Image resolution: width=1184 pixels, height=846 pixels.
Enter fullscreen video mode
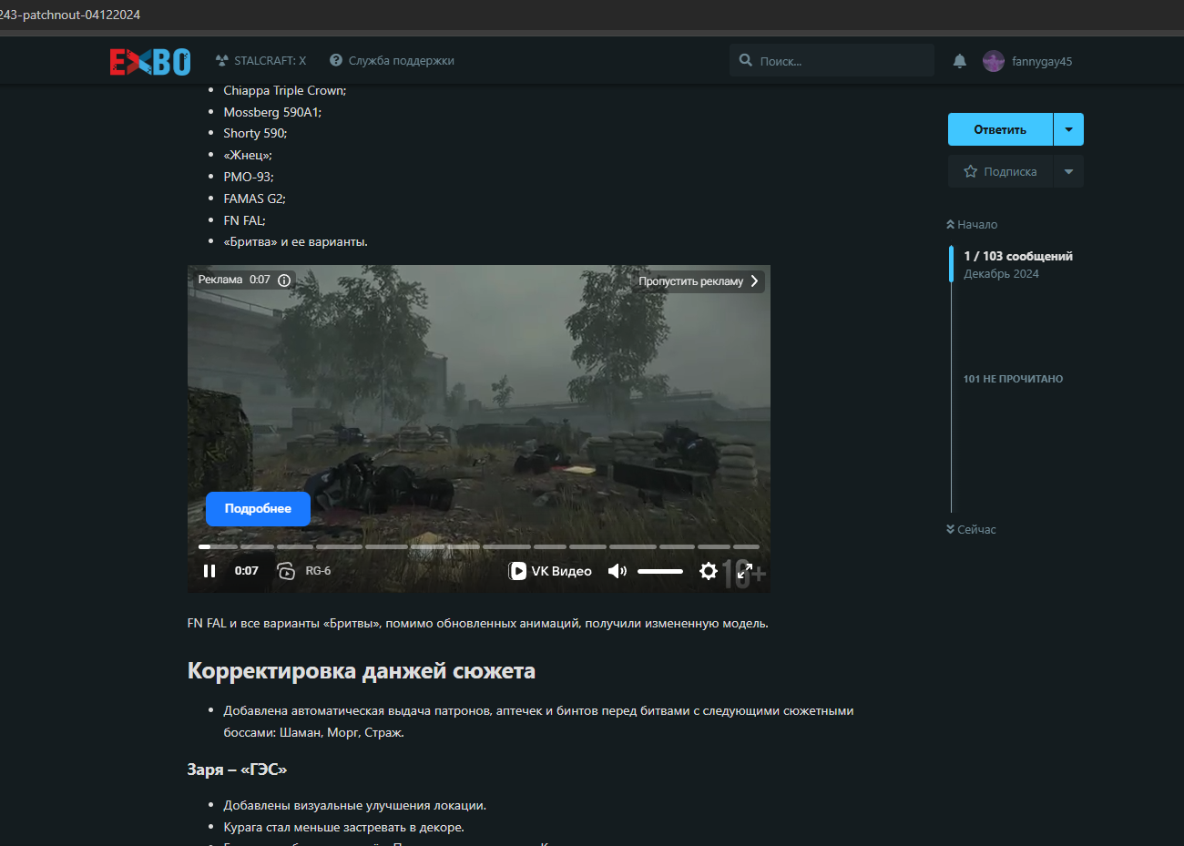point(745,571)
